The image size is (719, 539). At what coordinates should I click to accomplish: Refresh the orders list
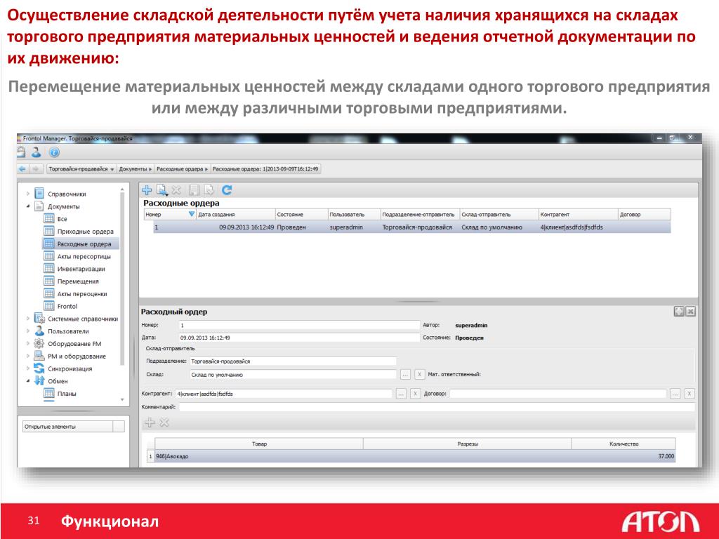pos(227,189)
